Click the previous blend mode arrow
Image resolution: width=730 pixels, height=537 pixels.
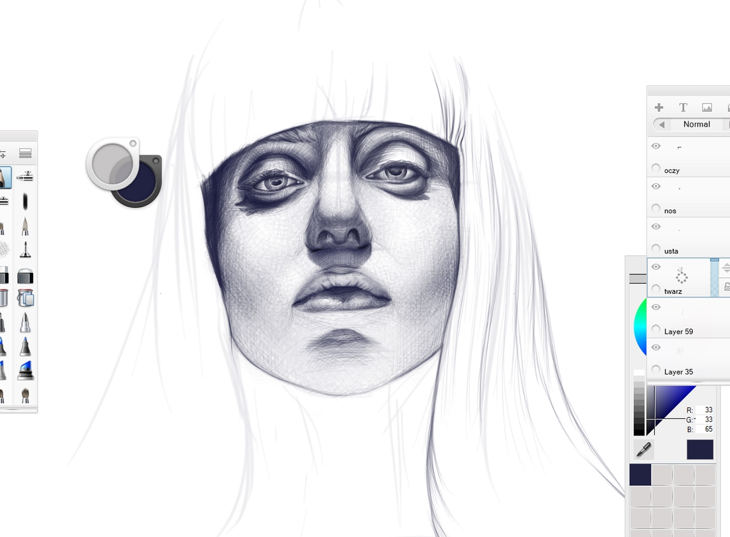point(662,124)
